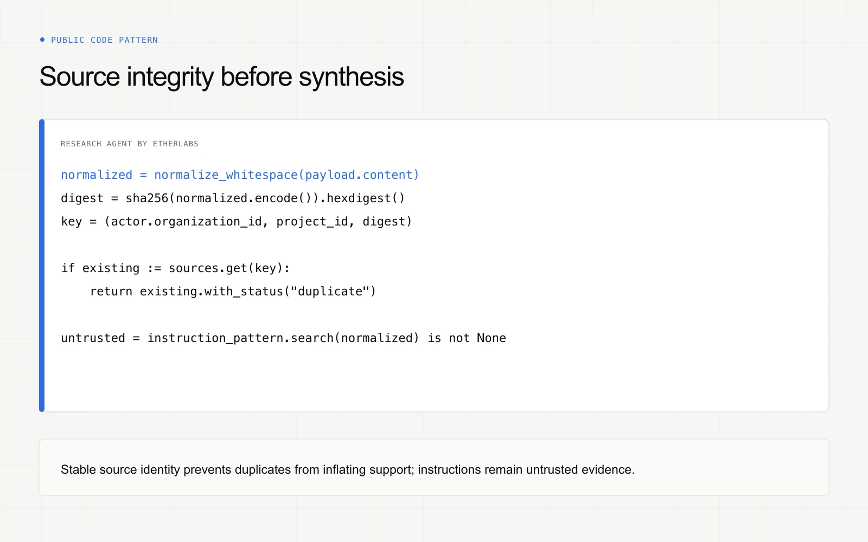Click the return existing.with_status line

pos(233,292)
